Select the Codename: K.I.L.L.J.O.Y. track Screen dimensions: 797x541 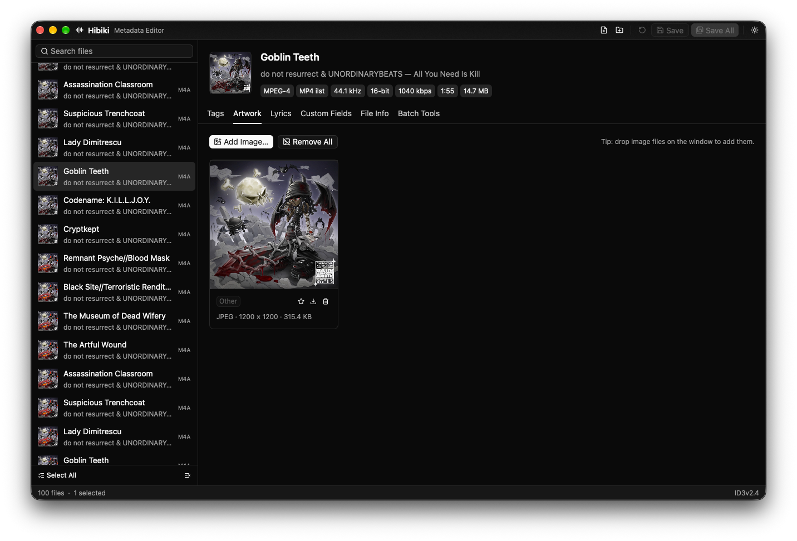click(115, 205)
